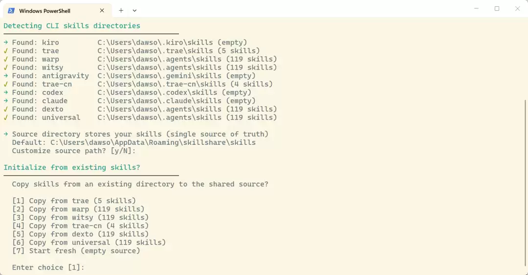Expand the new tab profile dropdown chevron
This screenshot has width=528, height=275.
pyautogui.click(x=134, y=10)
